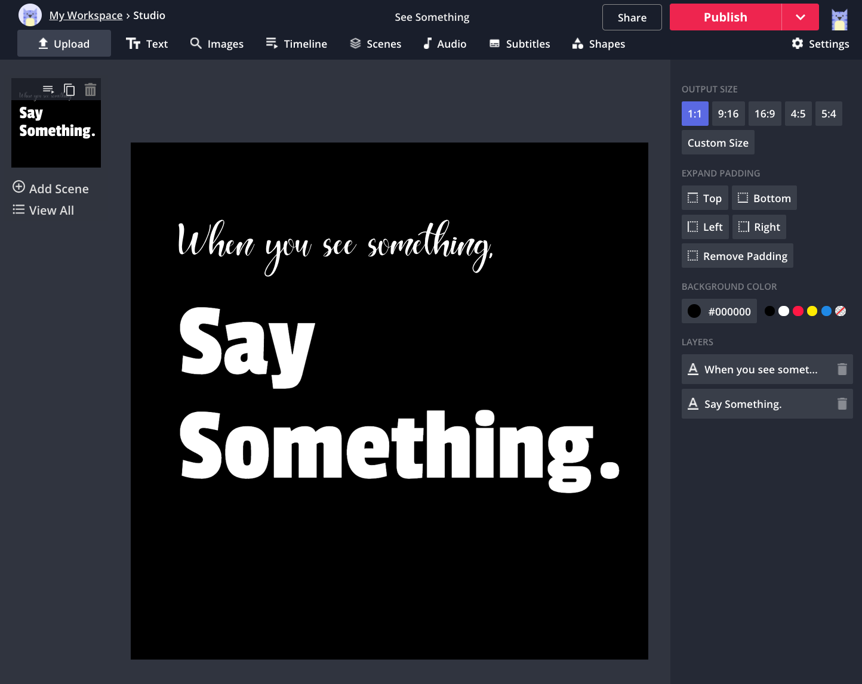Click the red Publish button
Image resolution: width=862 pixels, height=684 pixels.
(x=725, y=17)
